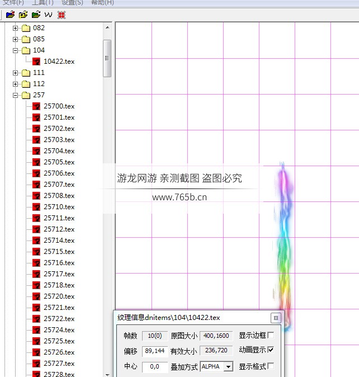
Task: Collapse the 104 folder node
Action: (16, 51)
